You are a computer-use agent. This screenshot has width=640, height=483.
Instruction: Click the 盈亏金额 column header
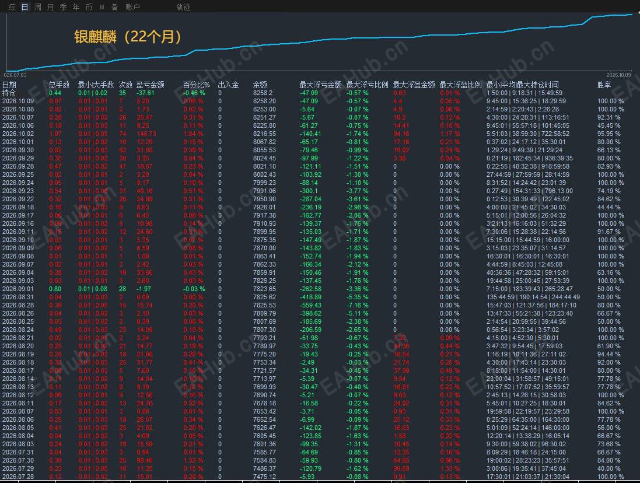150,85
